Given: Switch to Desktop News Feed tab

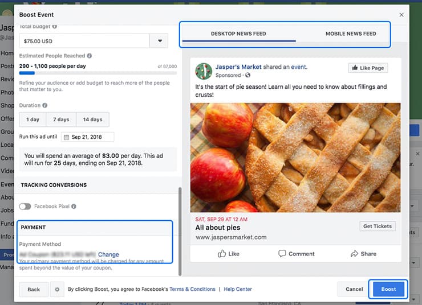Looking at the screenshot, I should 238,34.
